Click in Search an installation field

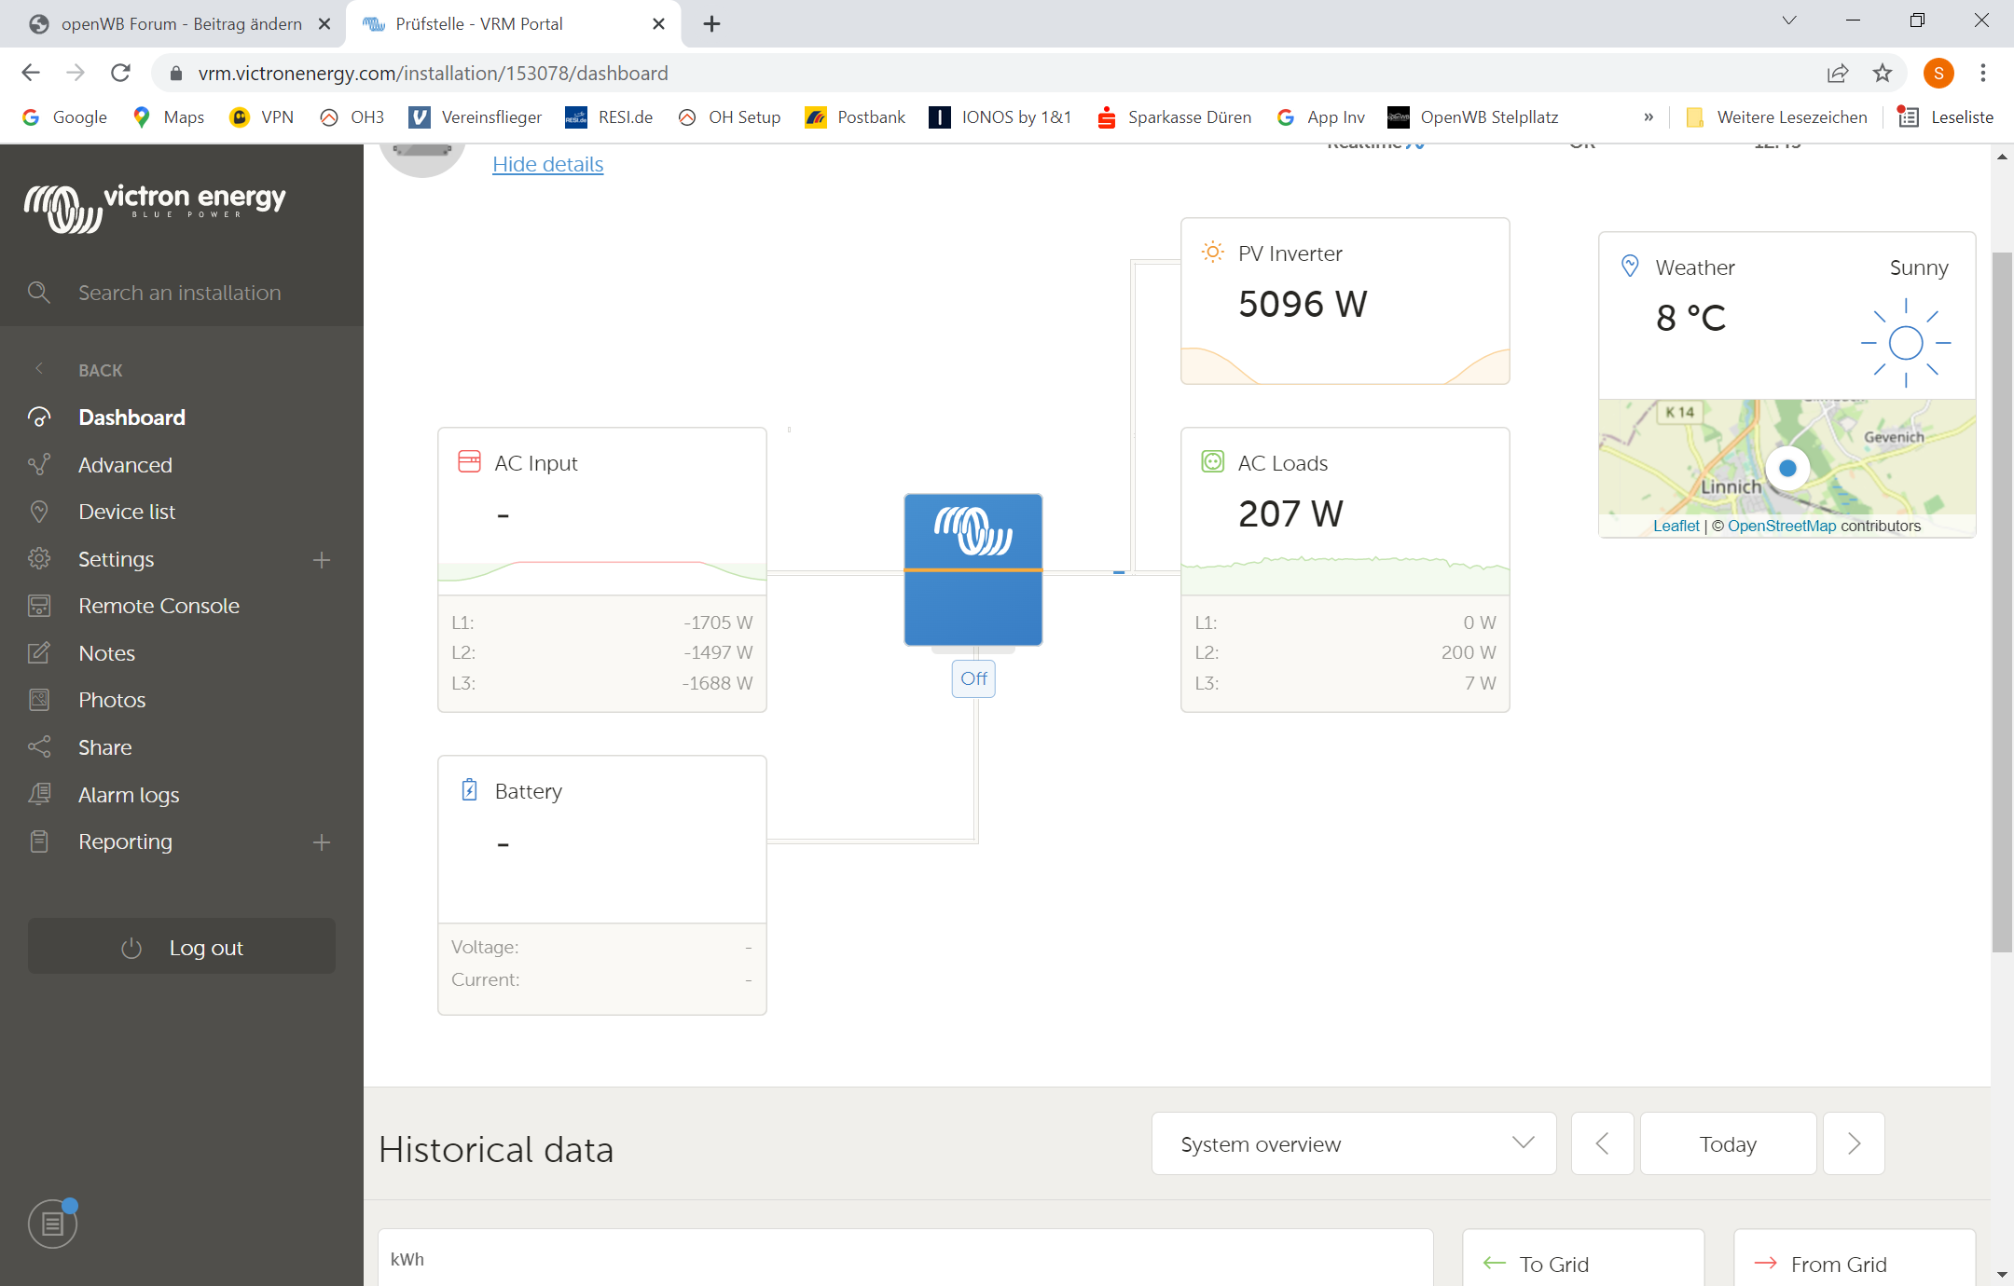pyautogui.click(x=179, y=293)
